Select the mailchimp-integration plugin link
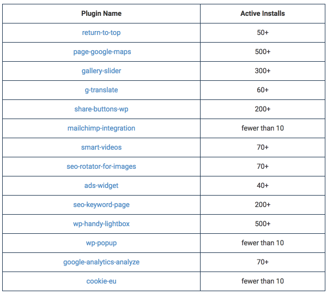327x295 pixels. tap(101, 128)
